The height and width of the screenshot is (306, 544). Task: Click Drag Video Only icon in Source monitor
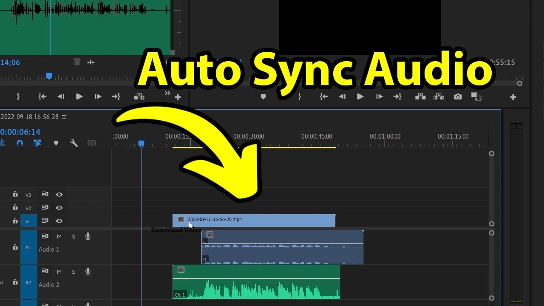77,62
